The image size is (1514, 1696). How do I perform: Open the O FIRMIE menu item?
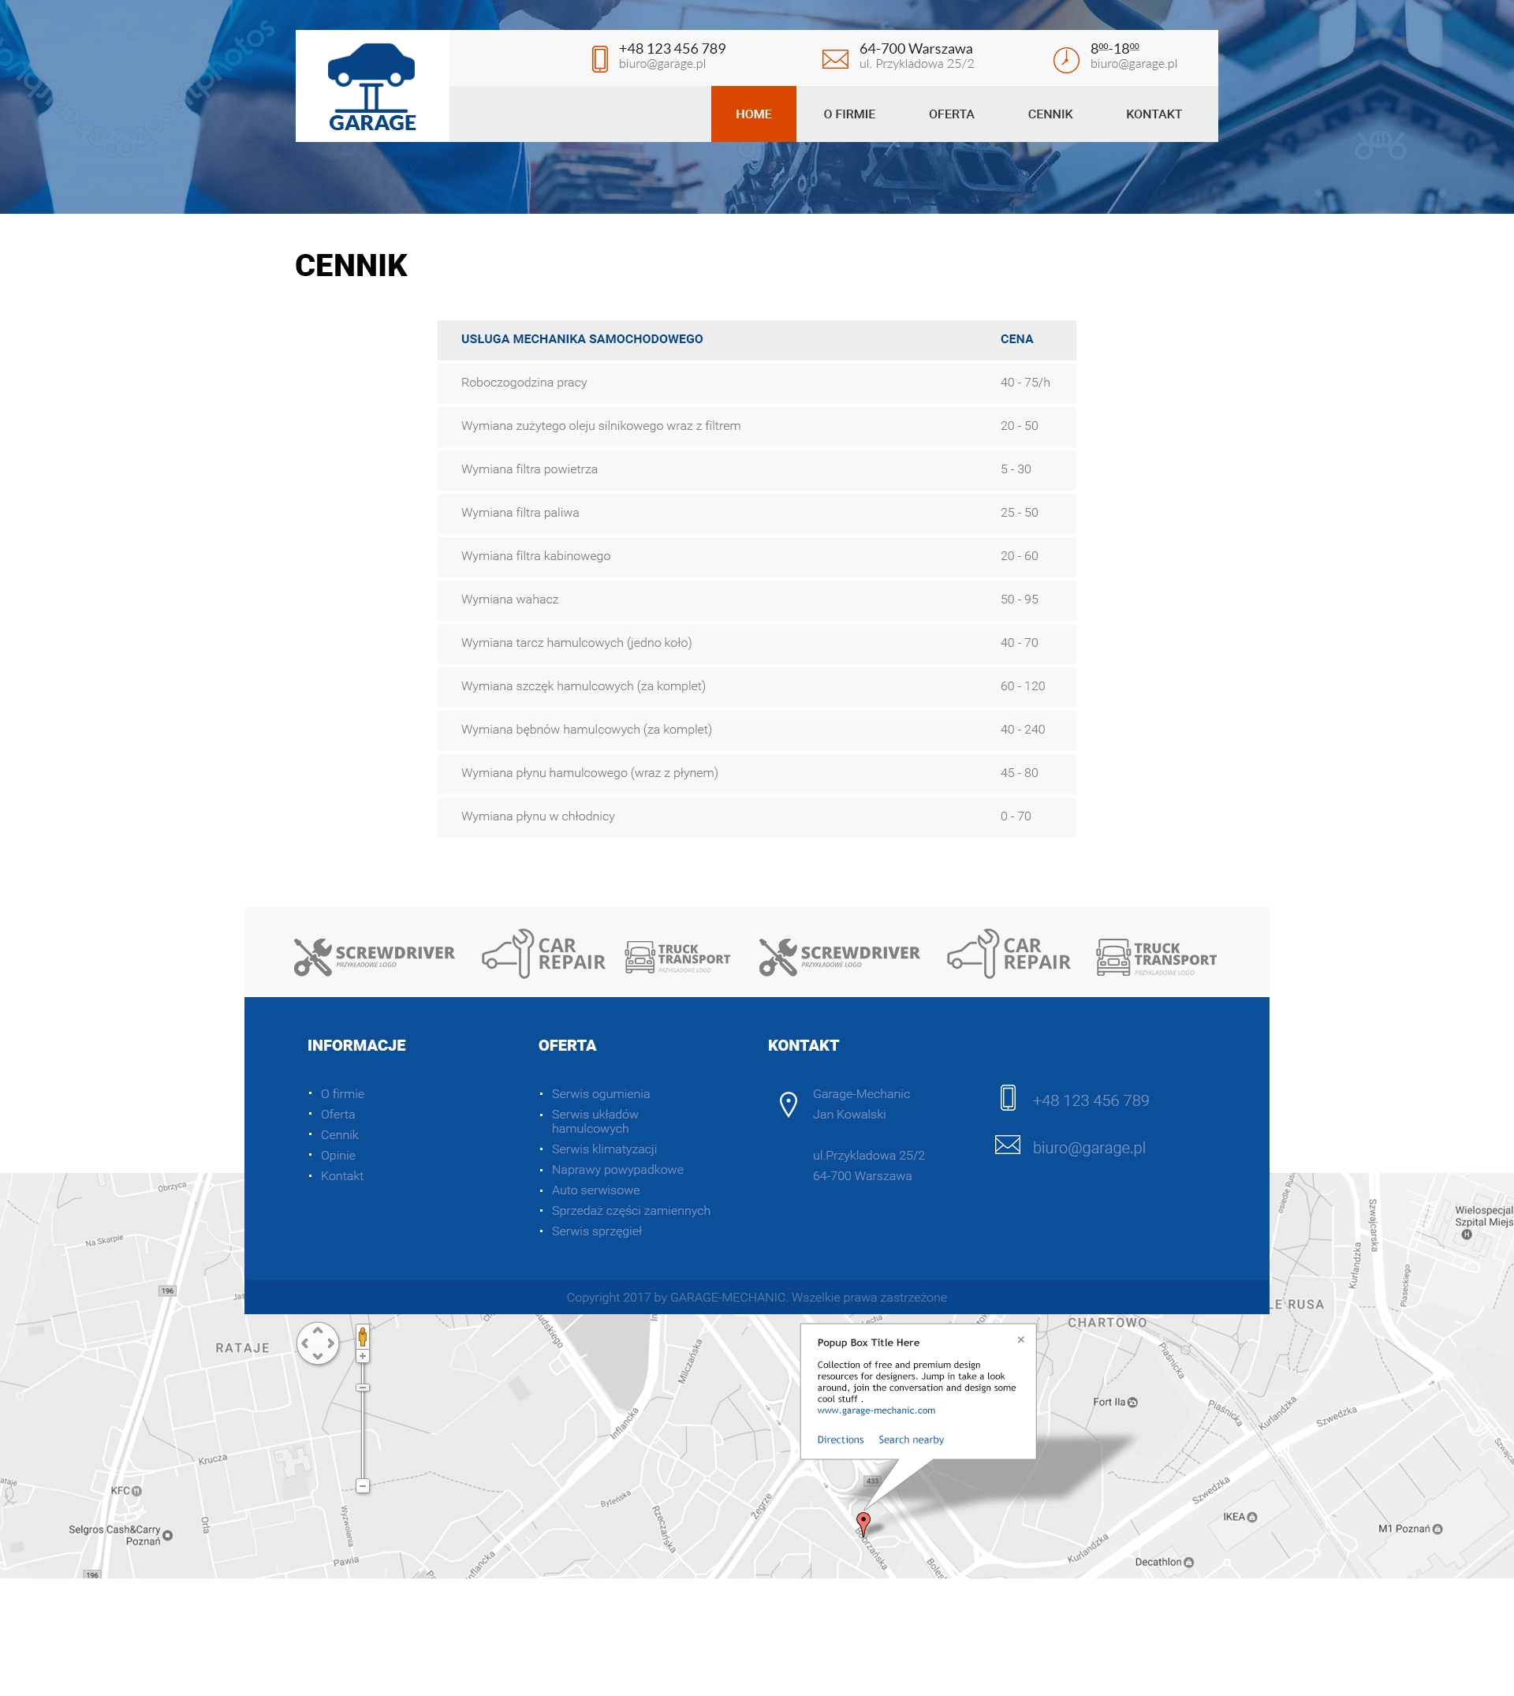point(848,114)
